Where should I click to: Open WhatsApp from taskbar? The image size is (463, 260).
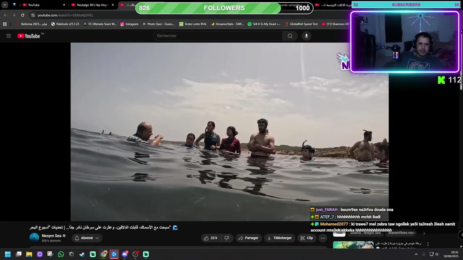click(61, 254)
